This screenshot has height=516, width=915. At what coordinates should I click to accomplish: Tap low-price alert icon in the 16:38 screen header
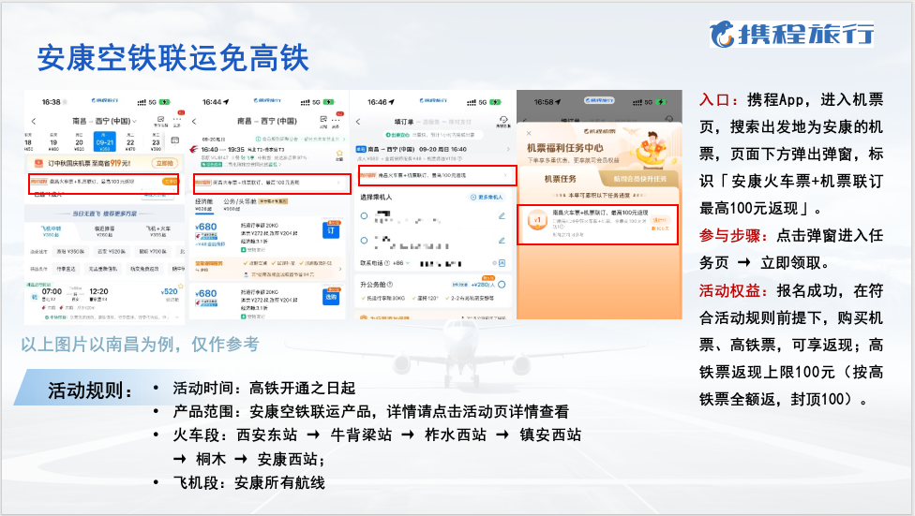[160, 121]
